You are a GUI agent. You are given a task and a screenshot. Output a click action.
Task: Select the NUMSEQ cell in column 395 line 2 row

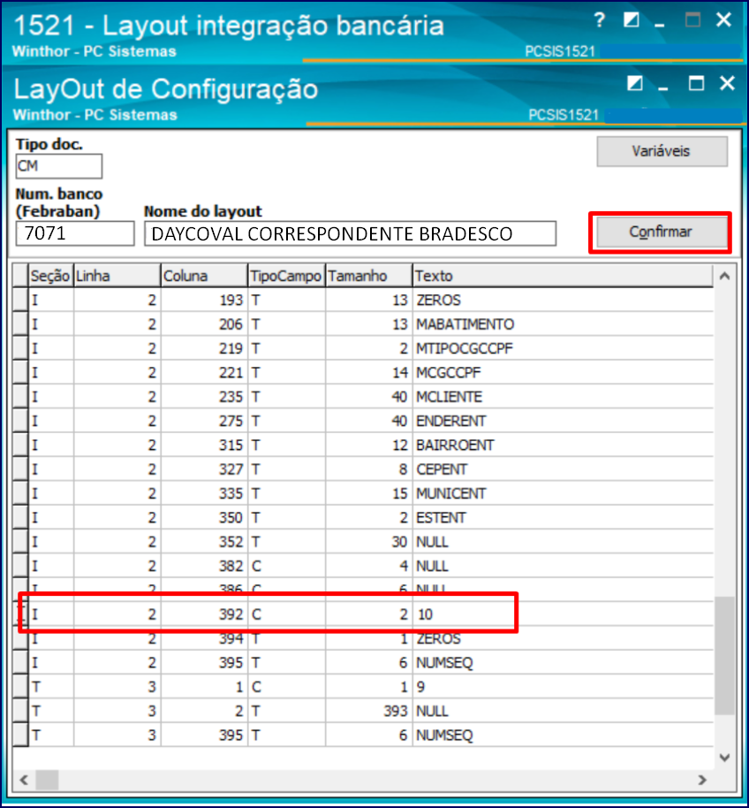click(564, 663)
